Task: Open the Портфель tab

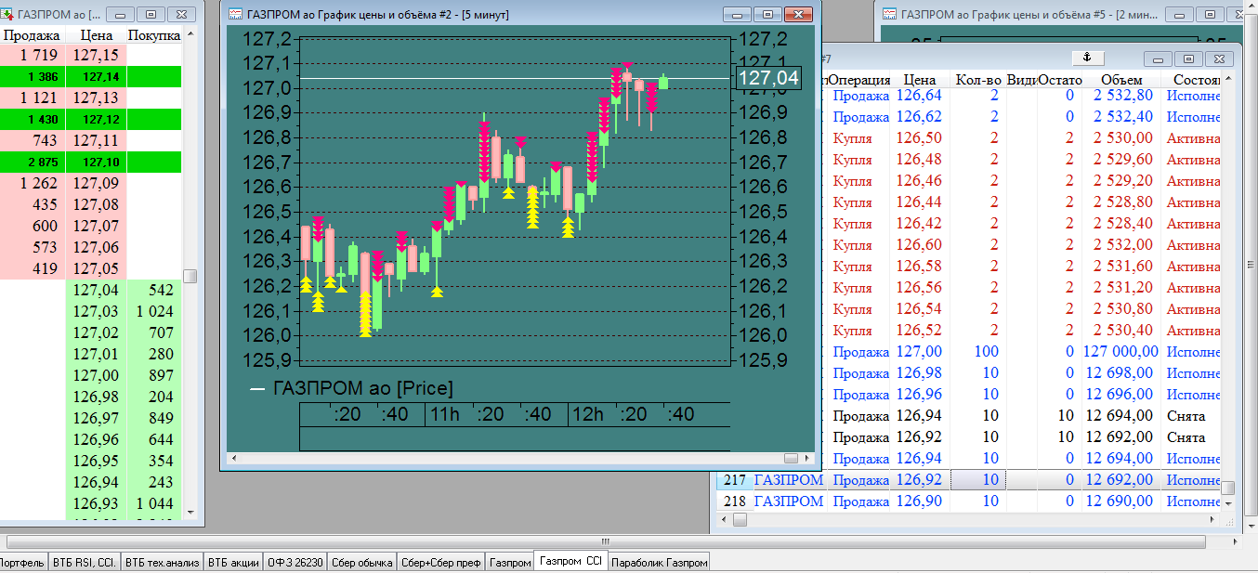Action: pos(22,562)
